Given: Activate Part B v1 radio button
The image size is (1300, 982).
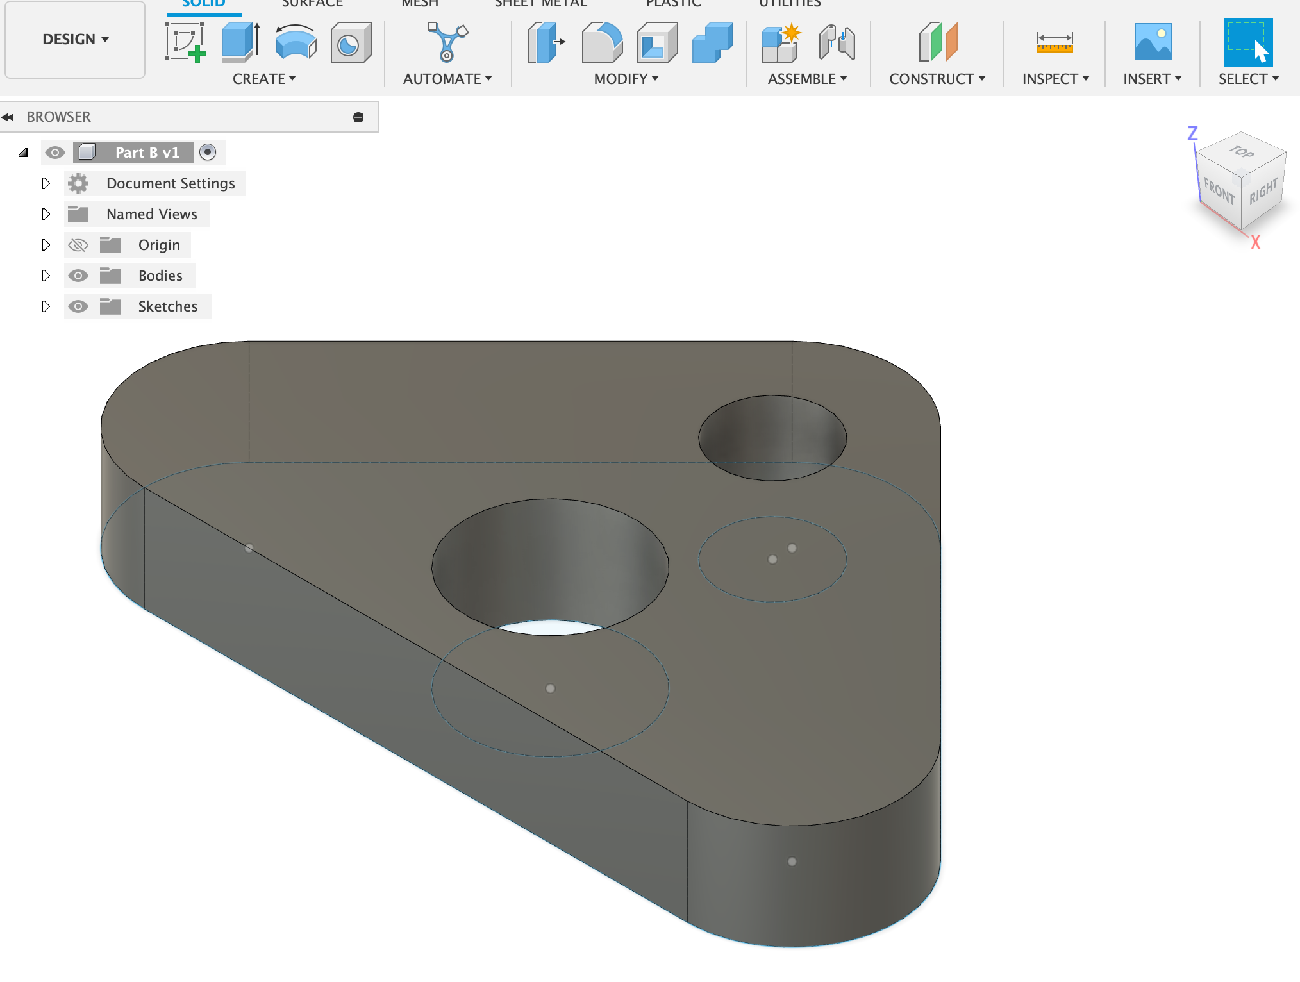Looking at the screenshot, I should (x=208, y=152).
